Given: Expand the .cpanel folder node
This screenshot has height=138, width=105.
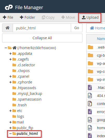Looking at the screenshot, I should [x=10, y=76].
